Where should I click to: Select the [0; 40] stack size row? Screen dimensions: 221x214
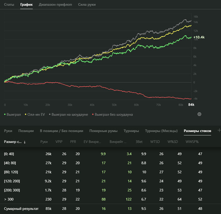coord(110,154)
